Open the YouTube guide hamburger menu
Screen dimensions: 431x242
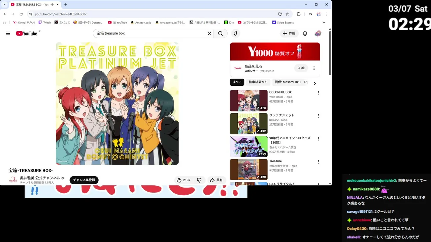click(x=8, y=33)
